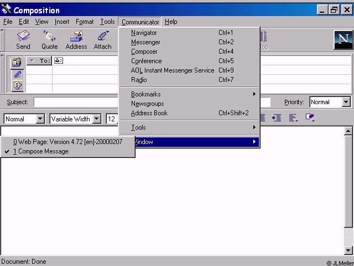Image resolution: width=354 pixels, height=266 pixels.
Task: Choose Conference menu item
Action: [189, 61]
